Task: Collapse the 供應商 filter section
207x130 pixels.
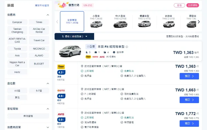Action: 48,15
